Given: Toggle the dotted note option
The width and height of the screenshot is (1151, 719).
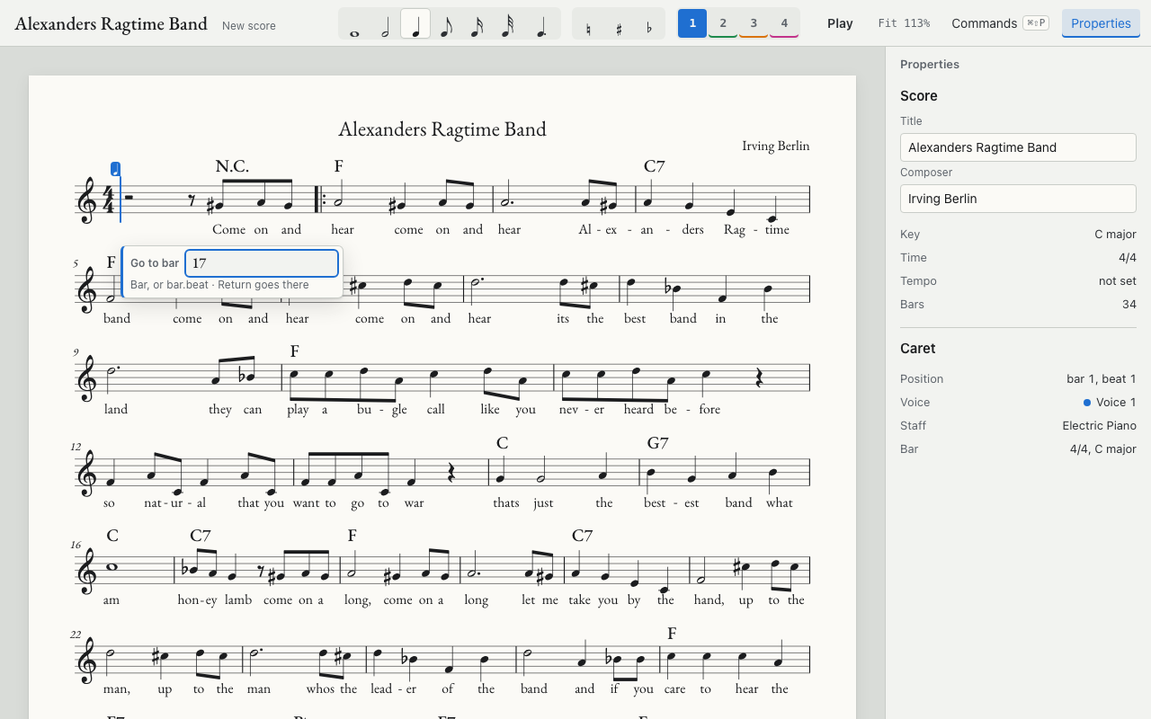Looking at the screenshot, I should (x=540, y=23).
